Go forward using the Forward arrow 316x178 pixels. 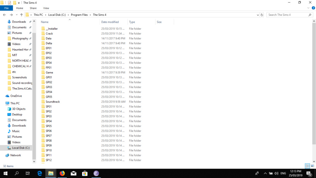[11, 15]
